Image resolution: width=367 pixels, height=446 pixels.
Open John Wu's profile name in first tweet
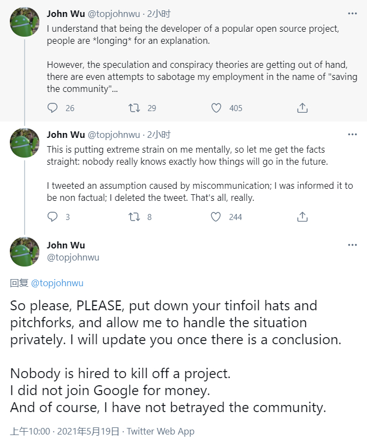pos(66,14)
